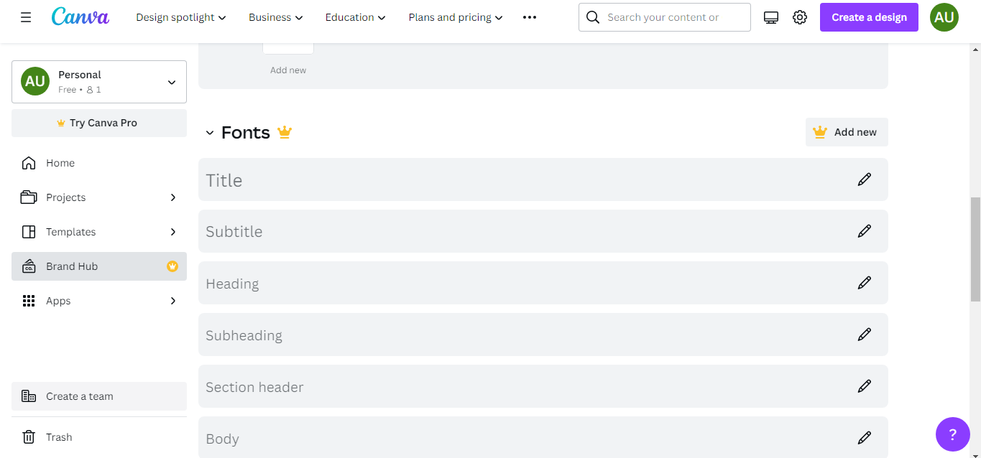Viewport: 981px width, 458px height.
Task: Click the AU account avatar
Action: pos(944,17)
